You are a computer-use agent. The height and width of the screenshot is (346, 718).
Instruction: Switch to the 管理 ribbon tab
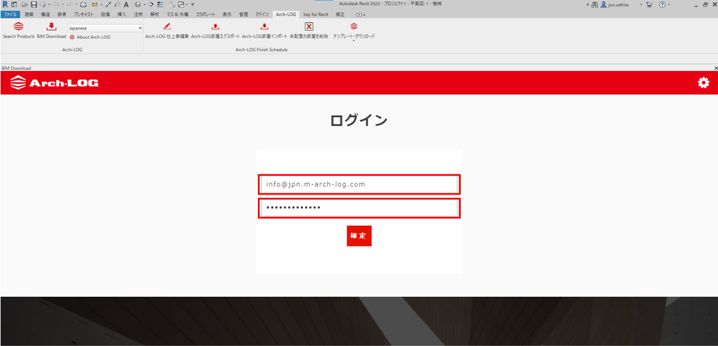244,14
